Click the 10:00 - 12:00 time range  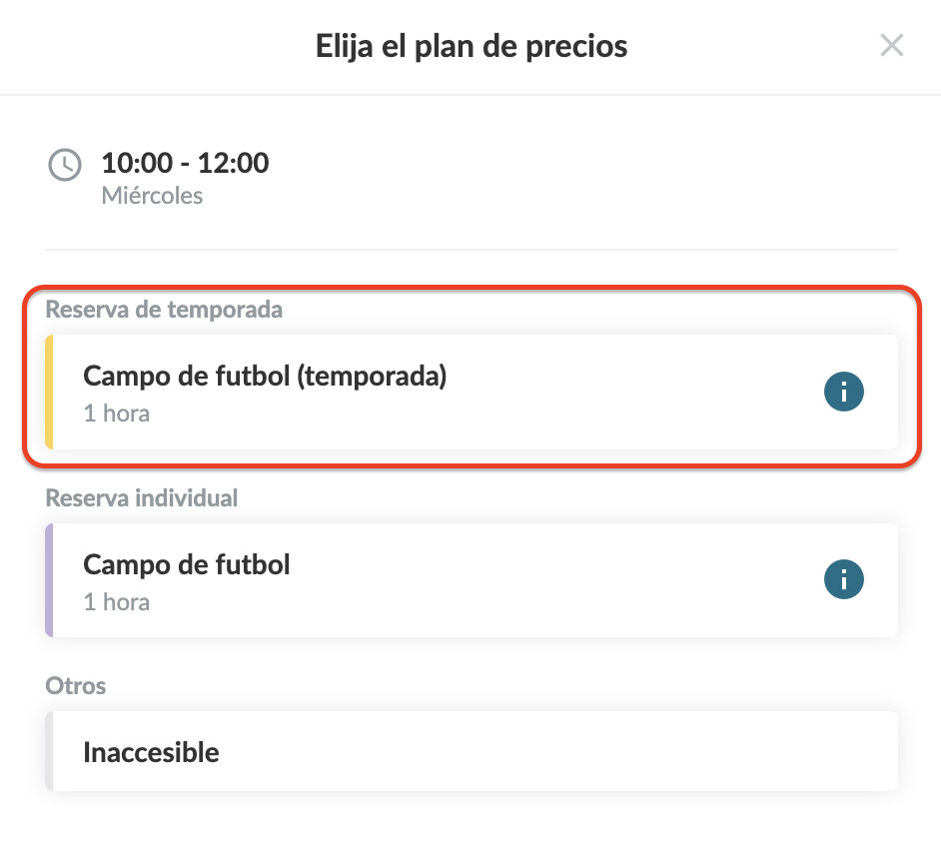[185, 163]
